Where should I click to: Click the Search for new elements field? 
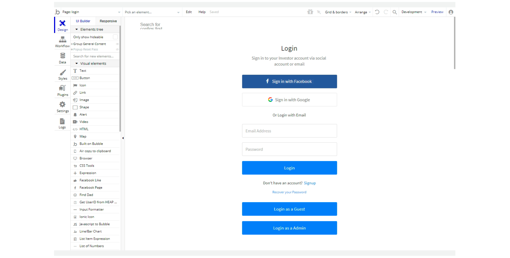click(x=95, y=56)
